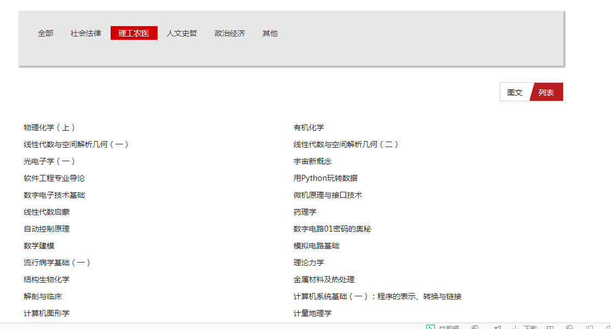
Task: Open the course 物理化学（上）
Action: (50, 127)
